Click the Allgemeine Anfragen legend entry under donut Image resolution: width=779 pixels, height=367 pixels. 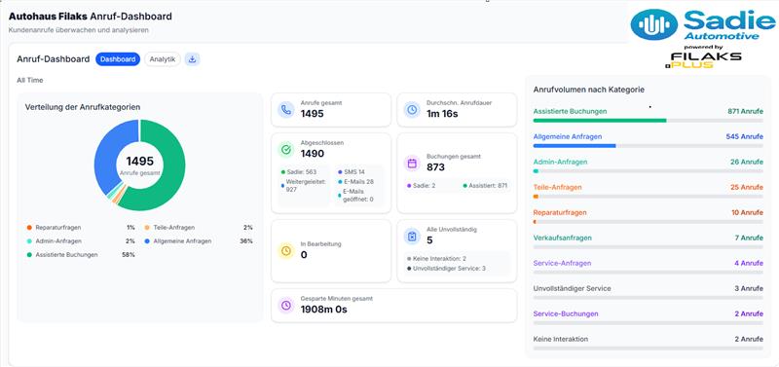(x=199, y=240)
